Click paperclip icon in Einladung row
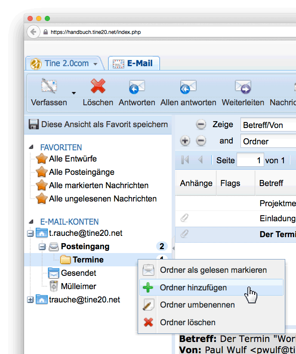The width and height of the screenshot is (296, 354). [184, 218]
